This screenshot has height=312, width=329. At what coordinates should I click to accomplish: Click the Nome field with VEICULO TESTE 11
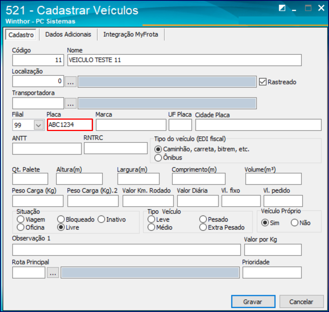tap(185, 60)
